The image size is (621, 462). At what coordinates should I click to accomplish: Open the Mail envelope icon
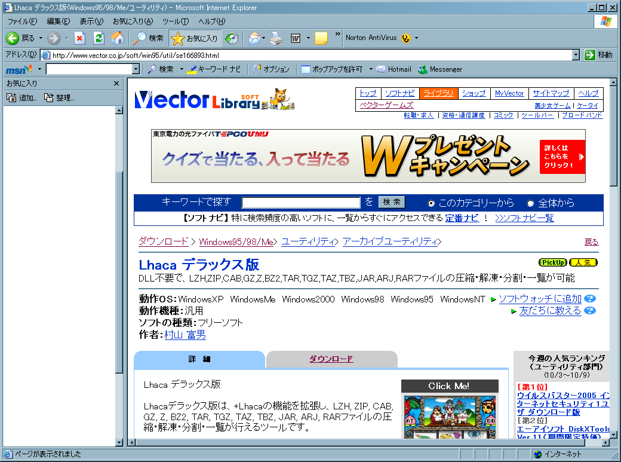pyautogui.click(x=254, y=38)
